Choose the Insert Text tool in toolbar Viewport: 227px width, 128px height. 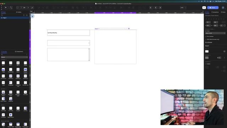click(22, 7)
